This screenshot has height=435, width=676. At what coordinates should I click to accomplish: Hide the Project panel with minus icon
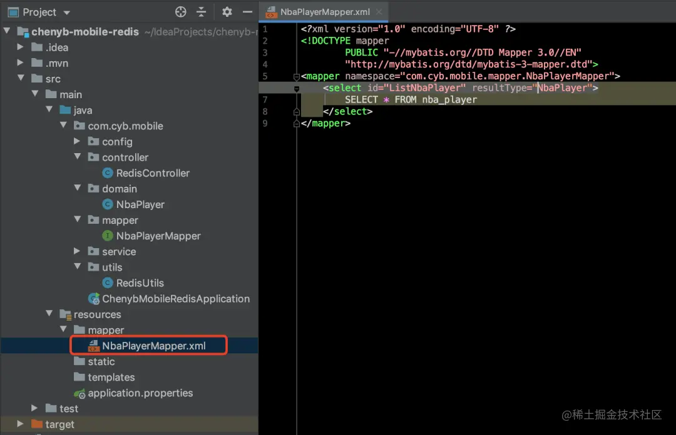click(247, 12)
